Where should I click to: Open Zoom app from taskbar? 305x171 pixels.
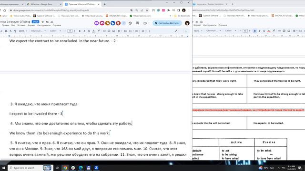click(x=96, y=168)
